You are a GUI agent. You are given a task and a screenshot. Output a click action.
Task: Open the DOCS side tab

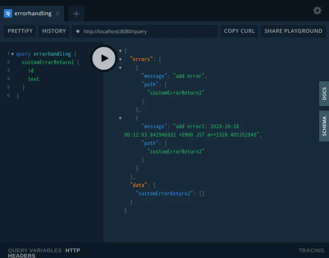[x=324, y=94]
